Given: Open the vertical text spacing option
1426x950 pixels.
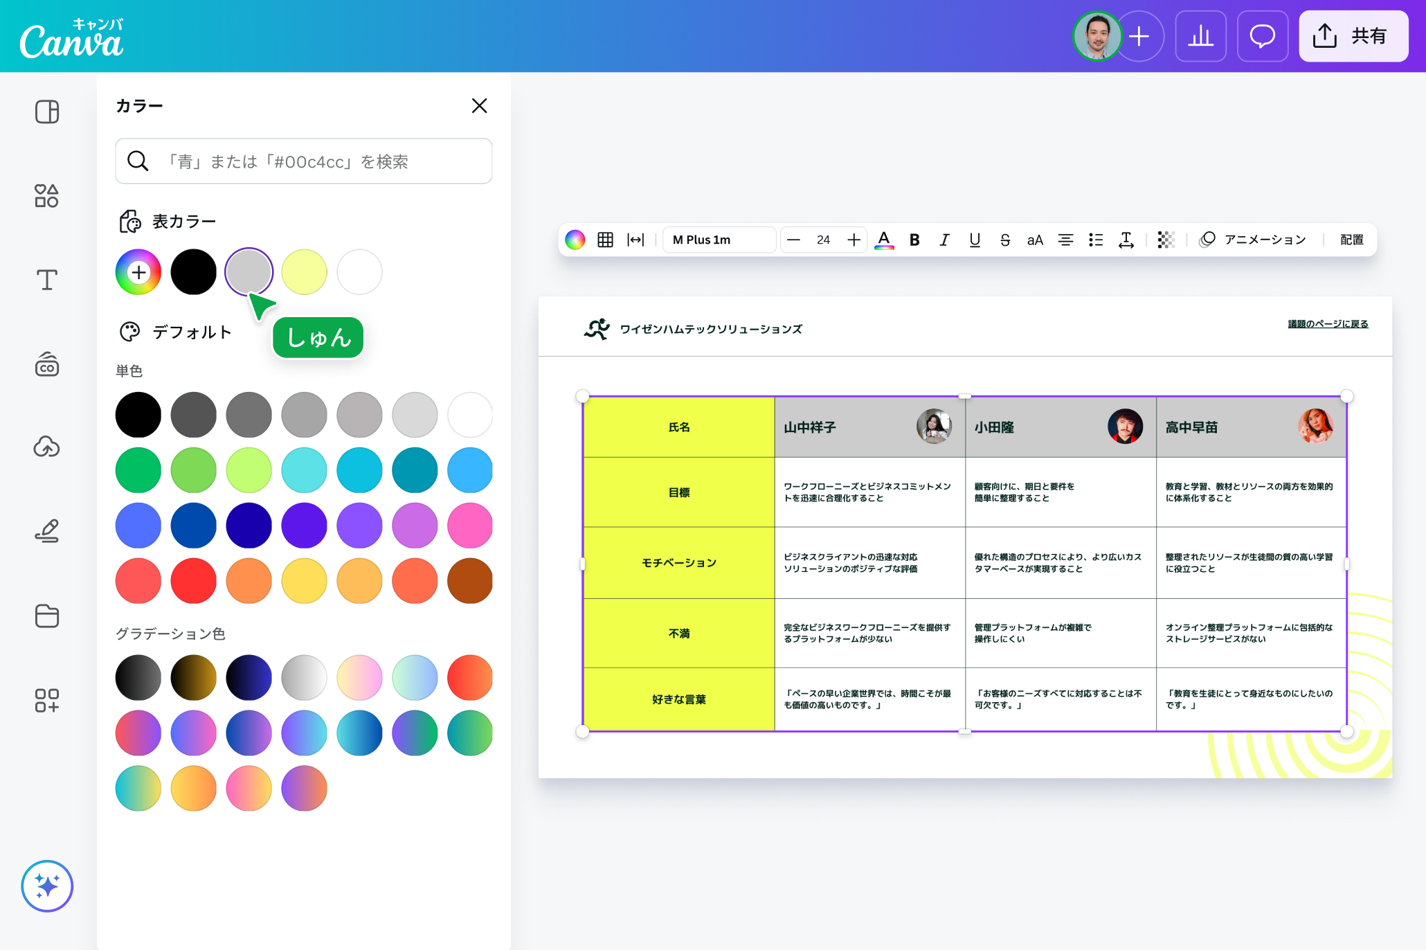Looking at the screenshot, I should [1126, 240].
